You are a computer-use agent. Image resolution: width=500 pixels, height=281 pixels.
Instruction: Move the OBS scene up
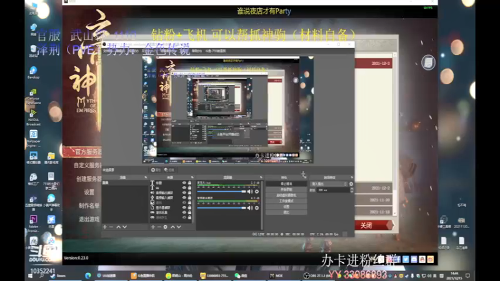pos(118,227)
